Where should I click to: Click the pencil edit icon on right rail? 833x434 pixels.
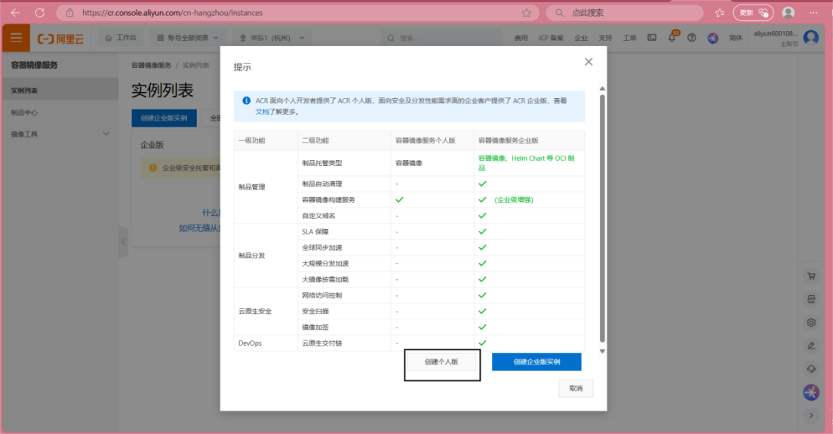(x=811, y=346)
